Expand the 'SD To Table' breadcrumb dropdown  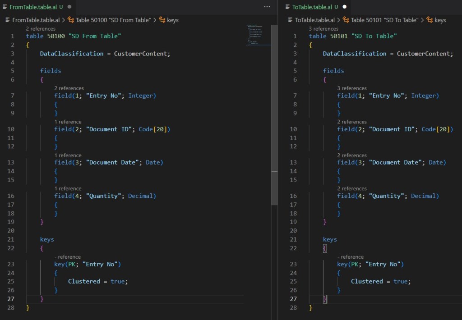(x=385, y=20)
